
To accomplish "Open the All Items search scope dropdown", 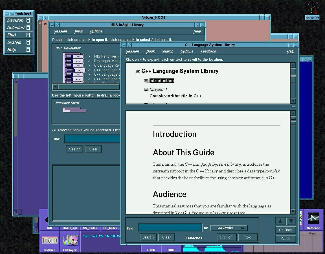I will point(229,228).
